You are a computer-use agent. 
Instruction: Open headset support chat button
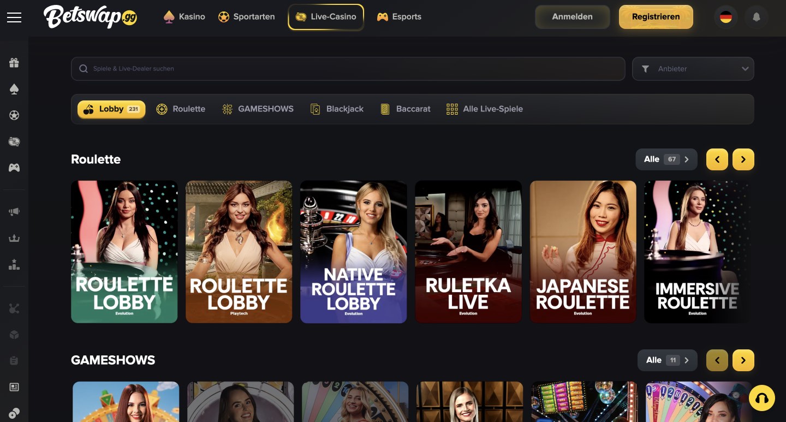[x=762, y=397]
